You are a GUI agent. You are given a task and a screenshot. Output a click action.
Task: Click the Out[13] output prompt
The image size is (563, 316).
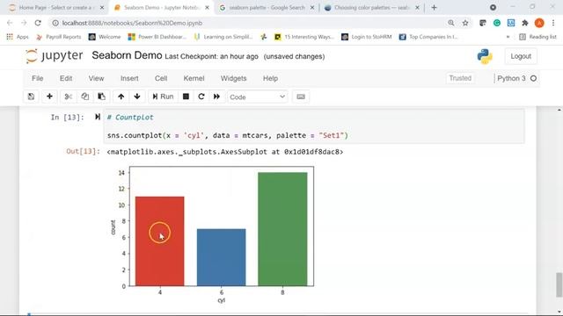(x=83, y=151)
